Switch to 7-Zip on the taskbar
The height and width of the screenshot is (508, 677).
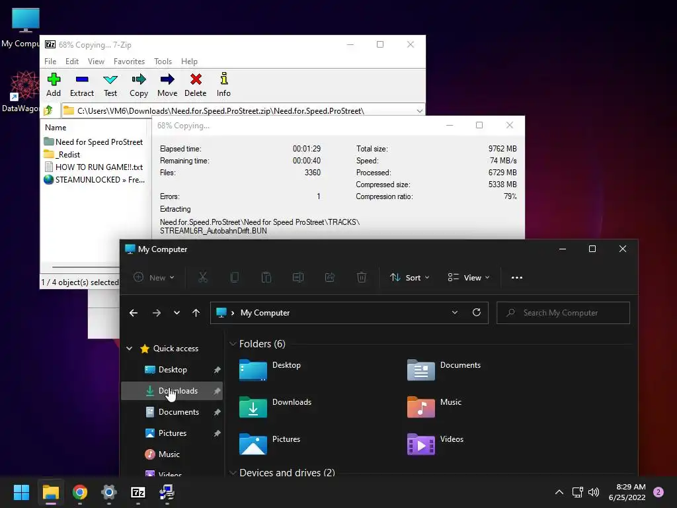click(138, 492)
